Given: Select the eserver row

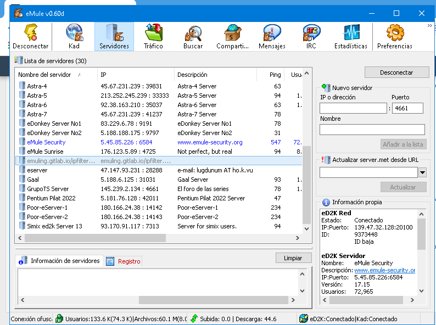Looking at the screenshot, I should click(159, 170).
